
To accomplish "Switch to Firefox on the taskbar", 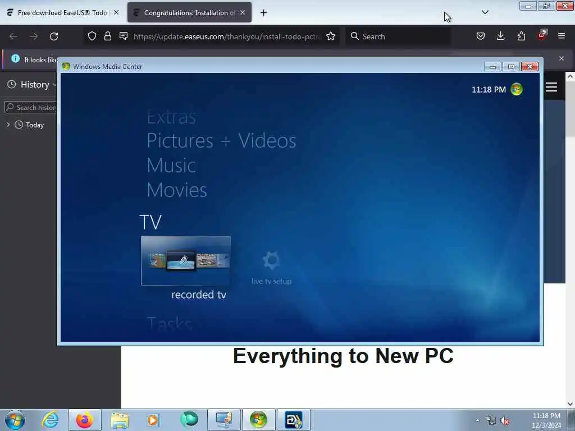I will coord(84,420).
